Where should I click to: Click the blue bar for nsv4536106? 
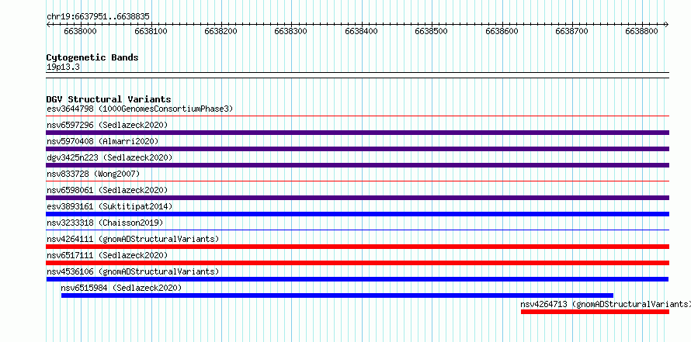coord(357,279)
